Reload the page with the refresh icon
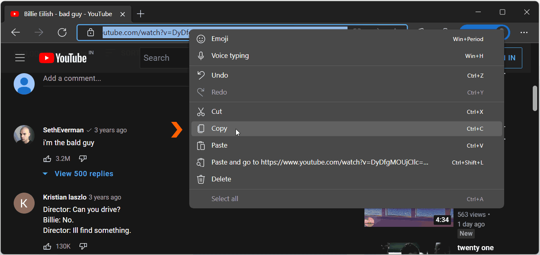This screenshot has height=255, width=540. [62, 33]
